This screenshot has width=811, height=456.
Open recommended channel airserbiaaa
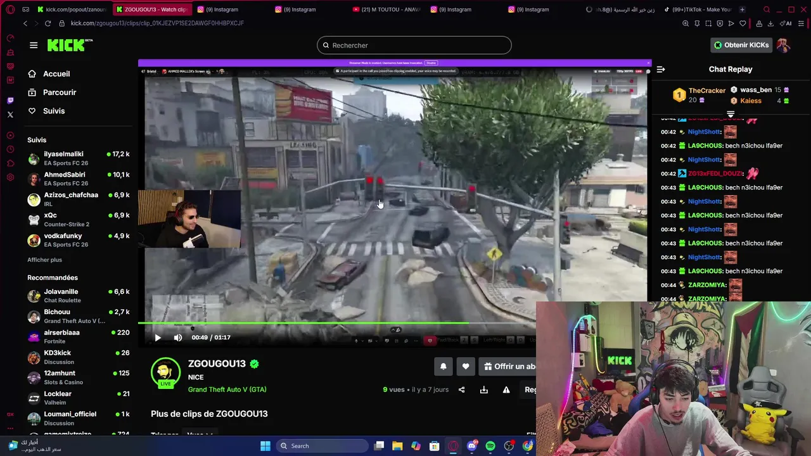point(79,336)
